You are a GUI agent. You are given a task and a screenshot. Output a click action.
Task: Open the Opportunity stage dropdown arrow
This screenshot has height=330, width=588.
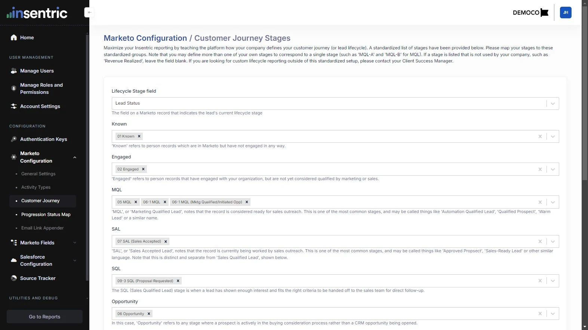coord(553,314)
